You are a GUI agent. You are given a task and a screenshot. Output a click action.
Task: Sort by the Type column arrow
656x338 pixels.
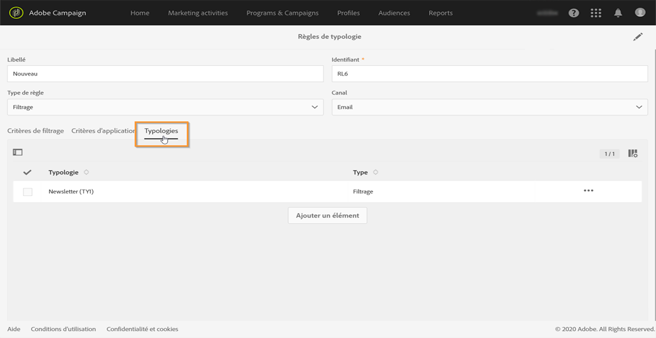click(x=376, y=172)
